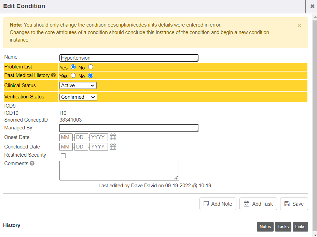317x237 pixels.
Task: Close the Edit Condition dialog
Action: pos(312,6)
